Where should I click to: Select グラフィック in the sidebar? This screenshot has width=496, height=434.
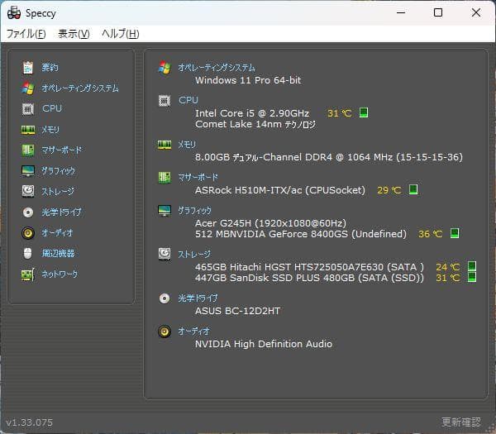[58, 171]
